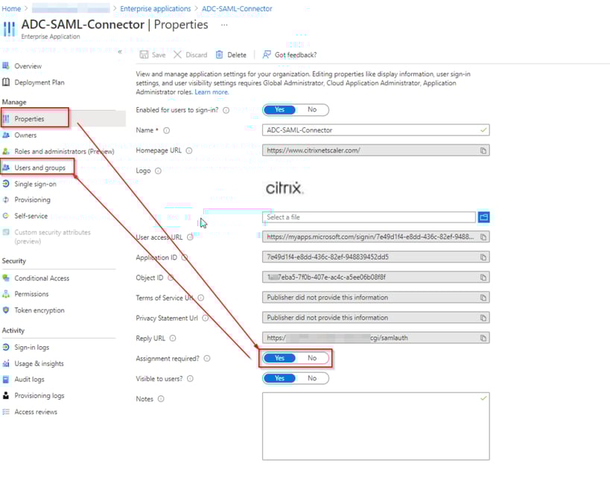Set Enabled for users to sign-in to No
Screen dimensions: 610x486
(x=312, y=110)
